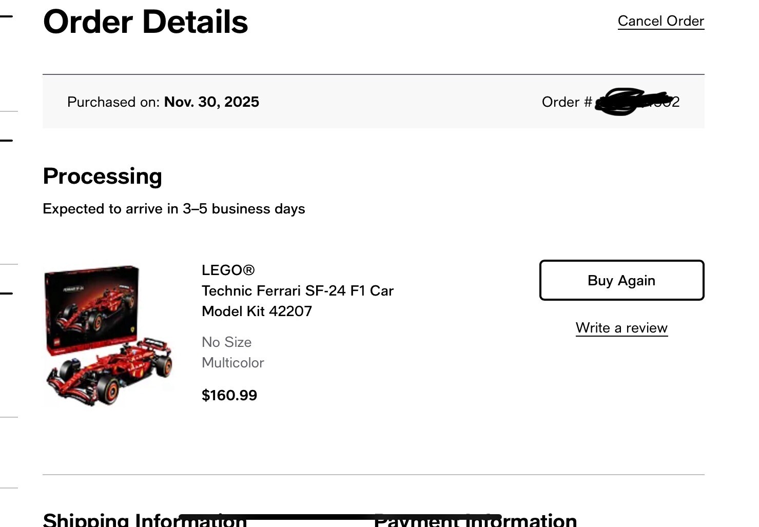759x527 pixels.
Task: Open the Write a review link
Action: (x=621, y=328)
